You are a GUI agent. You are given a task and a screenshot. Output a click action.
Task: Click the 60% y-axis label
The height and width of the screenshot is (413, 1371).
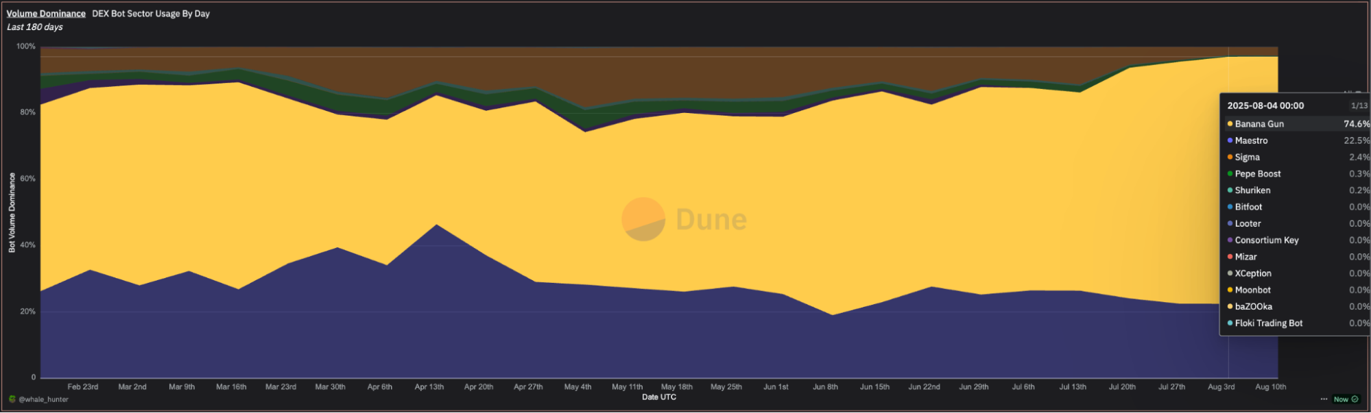point(27,179)
